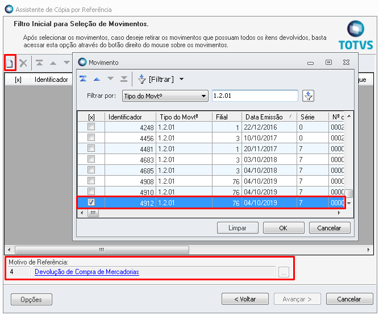Check the box for movement 4908
Image resolution: width=379 pixels, height=315 pixels.
(x=91, y=180)
